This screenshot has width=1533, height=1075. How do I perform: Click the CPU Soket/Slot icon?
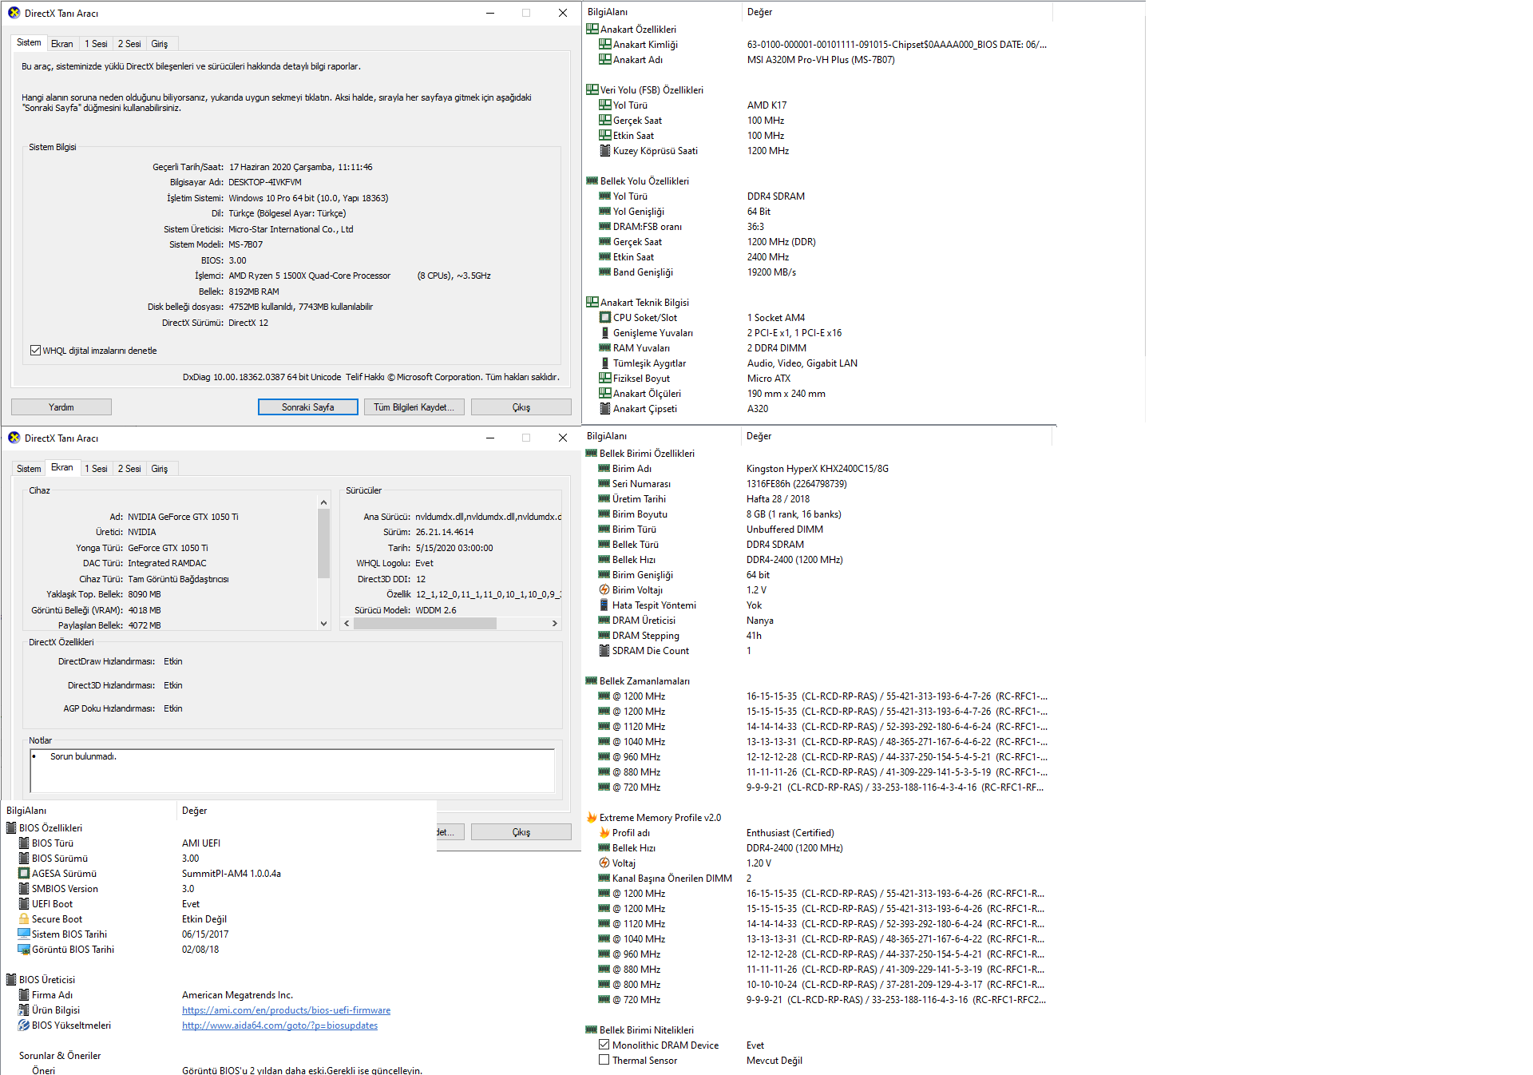coord(605,318)
